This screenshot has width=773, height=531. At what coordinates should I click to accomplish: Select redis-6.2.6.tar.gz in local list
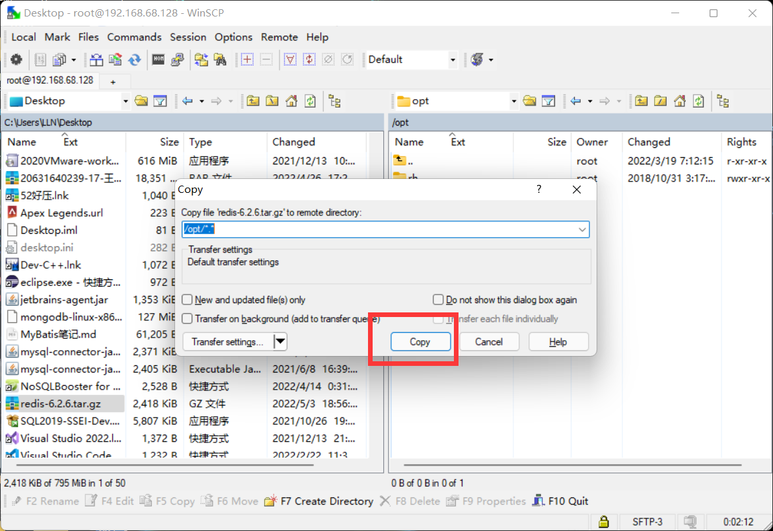(61, 404)
